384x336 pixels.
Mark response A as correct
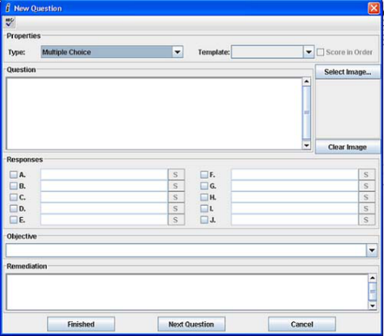click(14, 175)
